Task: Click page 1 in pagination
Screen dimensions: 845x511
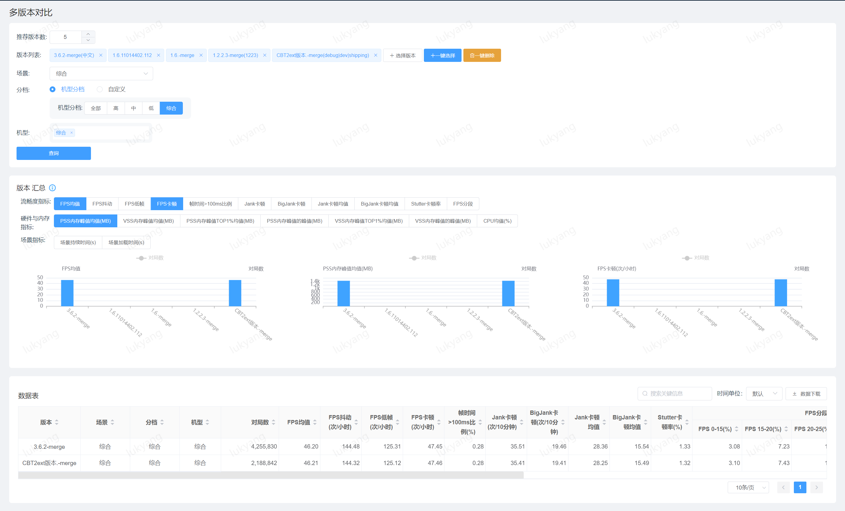Action: [x=800, y=487]
